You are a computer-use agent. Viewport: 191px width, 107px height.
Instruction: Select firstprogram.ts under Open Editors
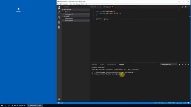(x=76, y=14)
